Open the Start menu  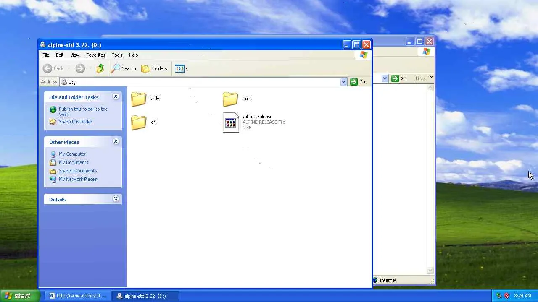point(20,296)
